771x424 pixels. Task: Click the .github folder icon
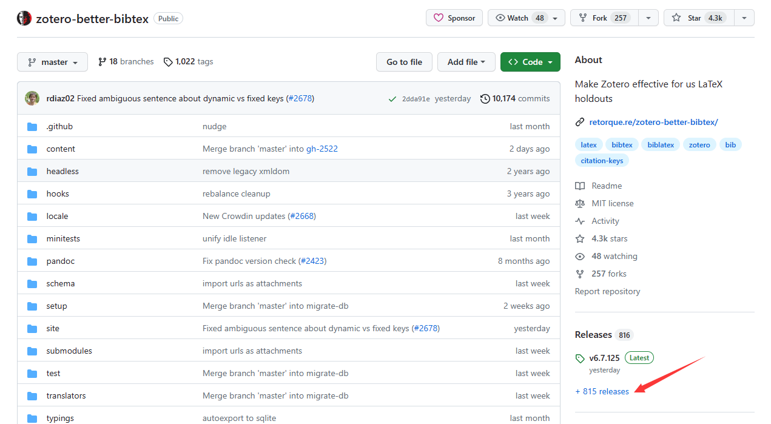coord(32,127)
